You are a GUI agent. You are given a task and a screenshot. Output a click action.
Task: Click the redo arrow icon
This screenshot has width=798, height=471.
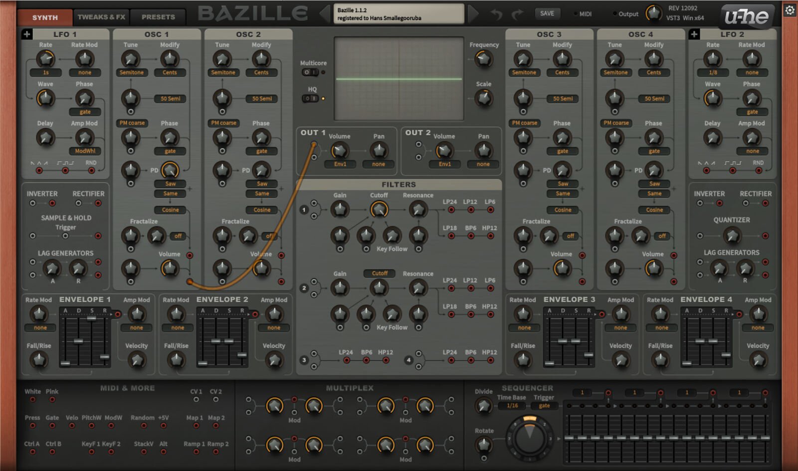pos(518,14)
